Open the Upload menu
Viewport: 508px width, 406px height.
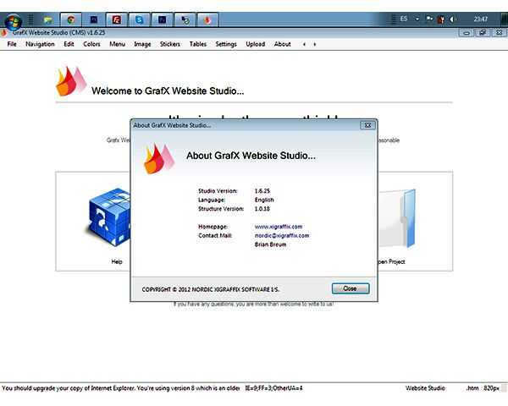[256, 44]
